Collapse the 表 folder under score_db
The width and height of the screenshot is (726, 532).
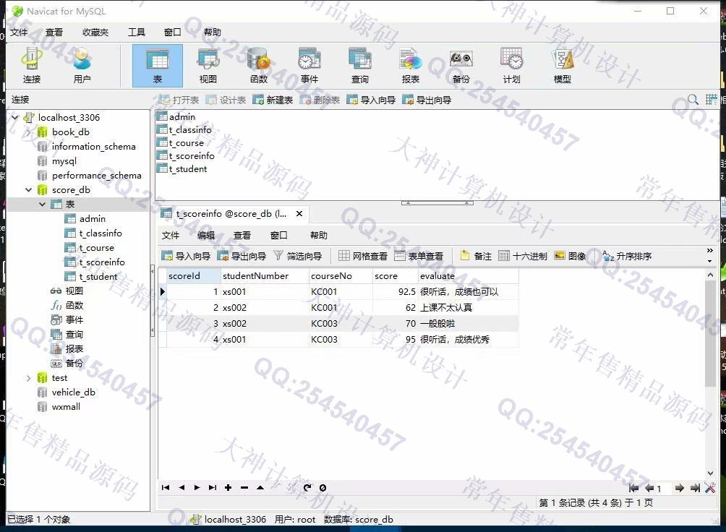click(42, 204)
